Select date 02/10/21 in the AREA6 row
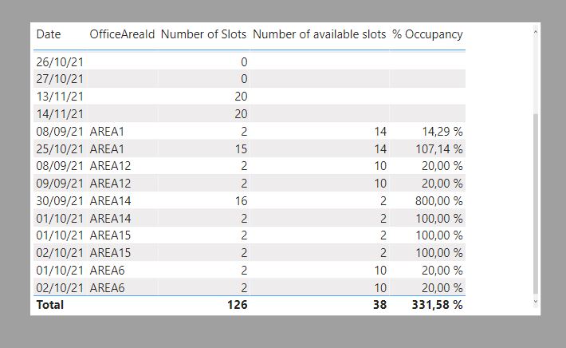 60,287
